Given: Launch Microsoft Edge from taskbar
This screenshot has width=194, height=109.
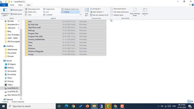Looking at the screenshot, I should (66, 106).
